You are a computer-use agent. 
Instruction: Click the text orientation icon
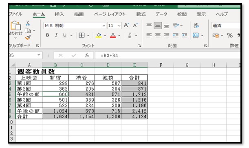[x=176, y=25]
